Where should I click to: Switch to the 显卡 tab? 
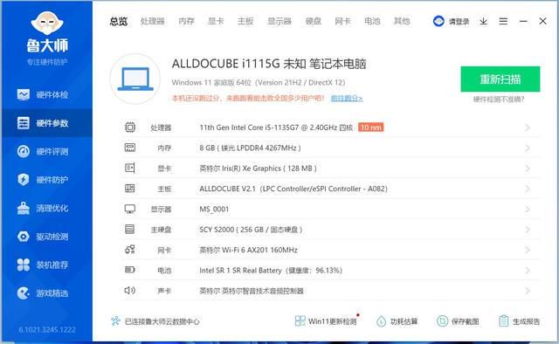click(216, 21)
